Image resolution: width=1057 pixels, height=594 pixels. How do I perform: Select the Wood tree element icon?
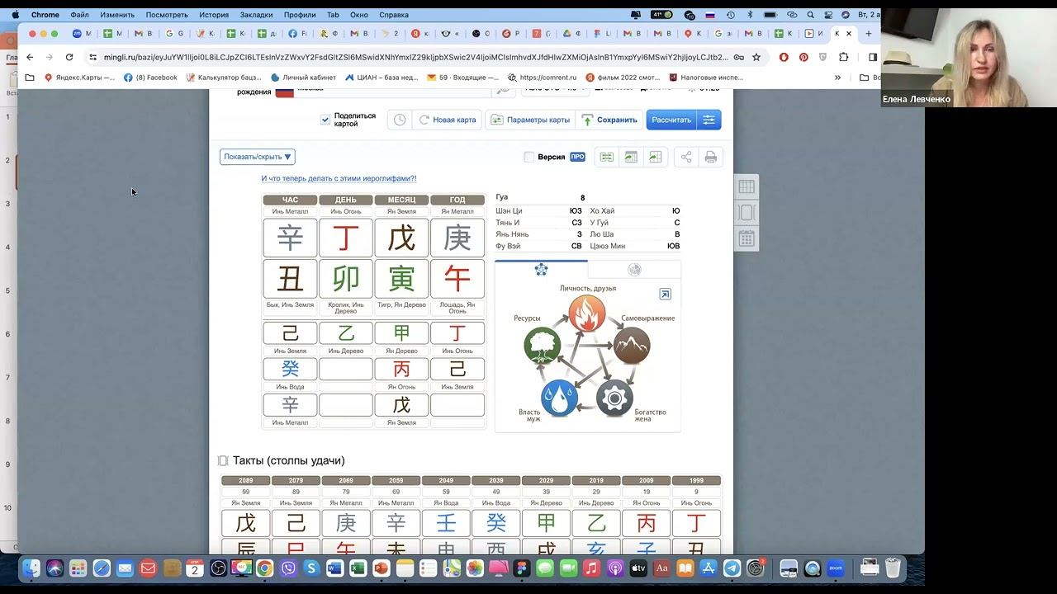543,346
